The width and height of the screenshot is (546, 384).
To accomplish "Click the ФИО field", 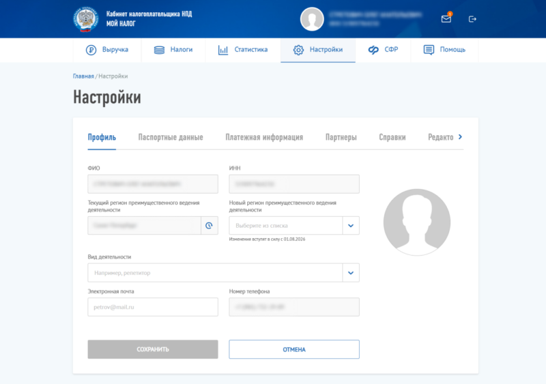I will point(153,184).
